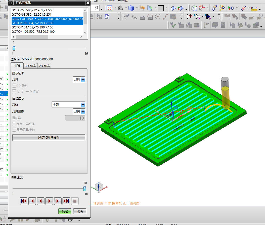This screenshot has width=265, height=225.
Task: Toggle the 显示上一个 IPW checkbox
Action: (14, 91)
